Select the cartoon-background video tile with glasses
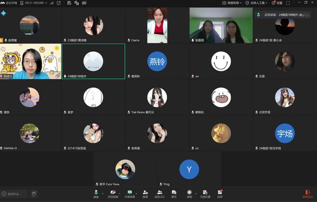 [31, 61]
